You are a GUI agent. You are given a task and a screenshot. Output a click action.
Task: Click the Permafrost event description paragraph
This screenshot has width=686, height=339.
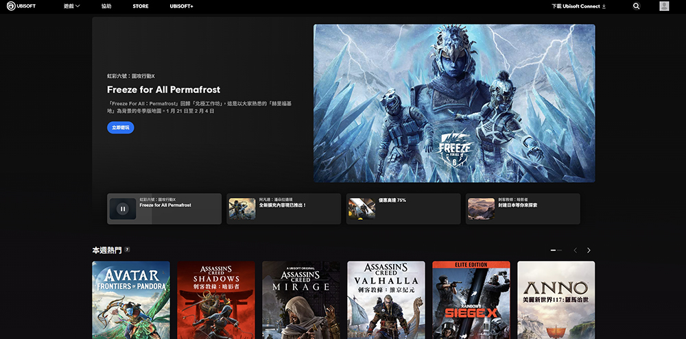pyautogui.click(x=200, y=108)
